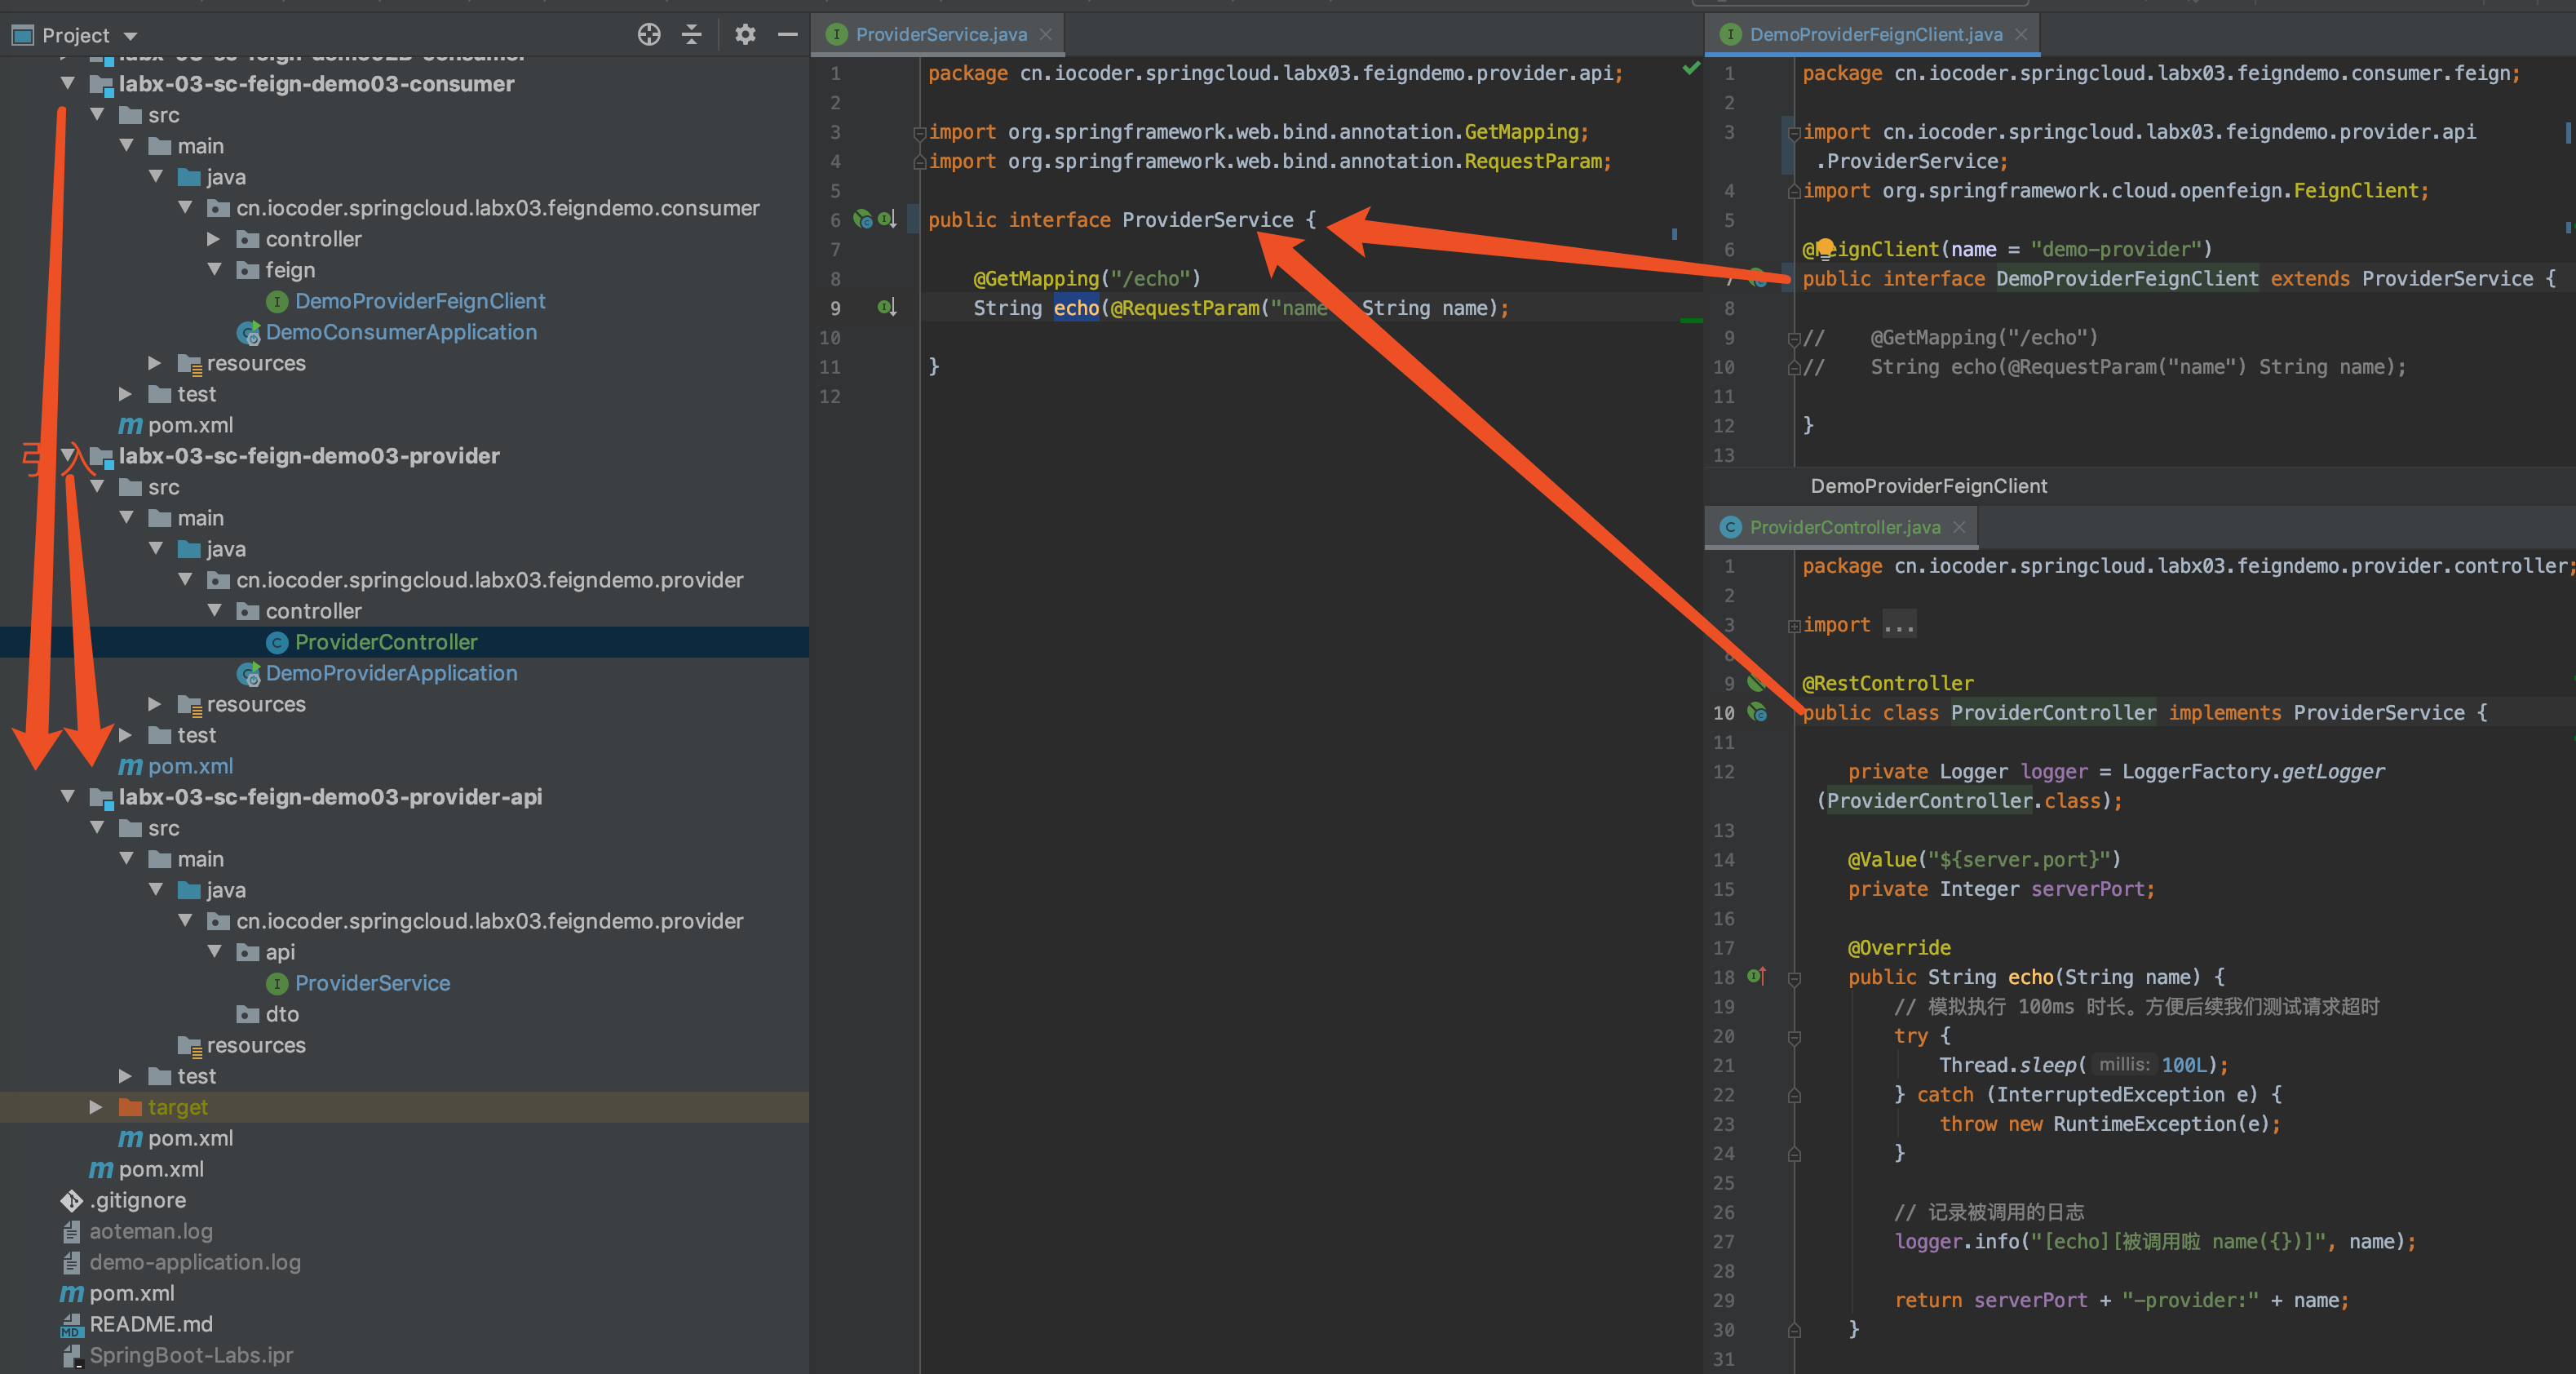Expand the dto folder's sibling resources folder under consumer
Screen dimensions: 2576x1374
[x=155, y=363]
